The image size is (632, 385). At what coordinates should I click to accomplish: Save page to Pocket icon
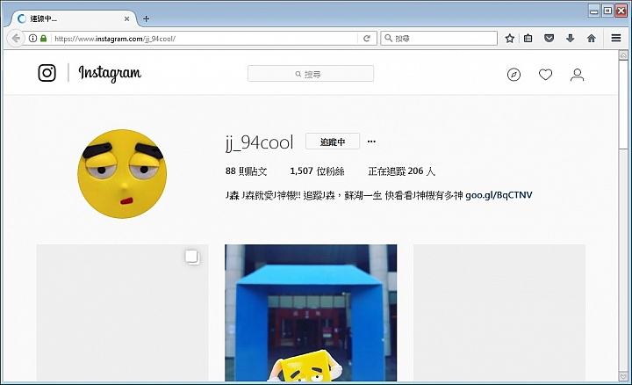[549, 39]
